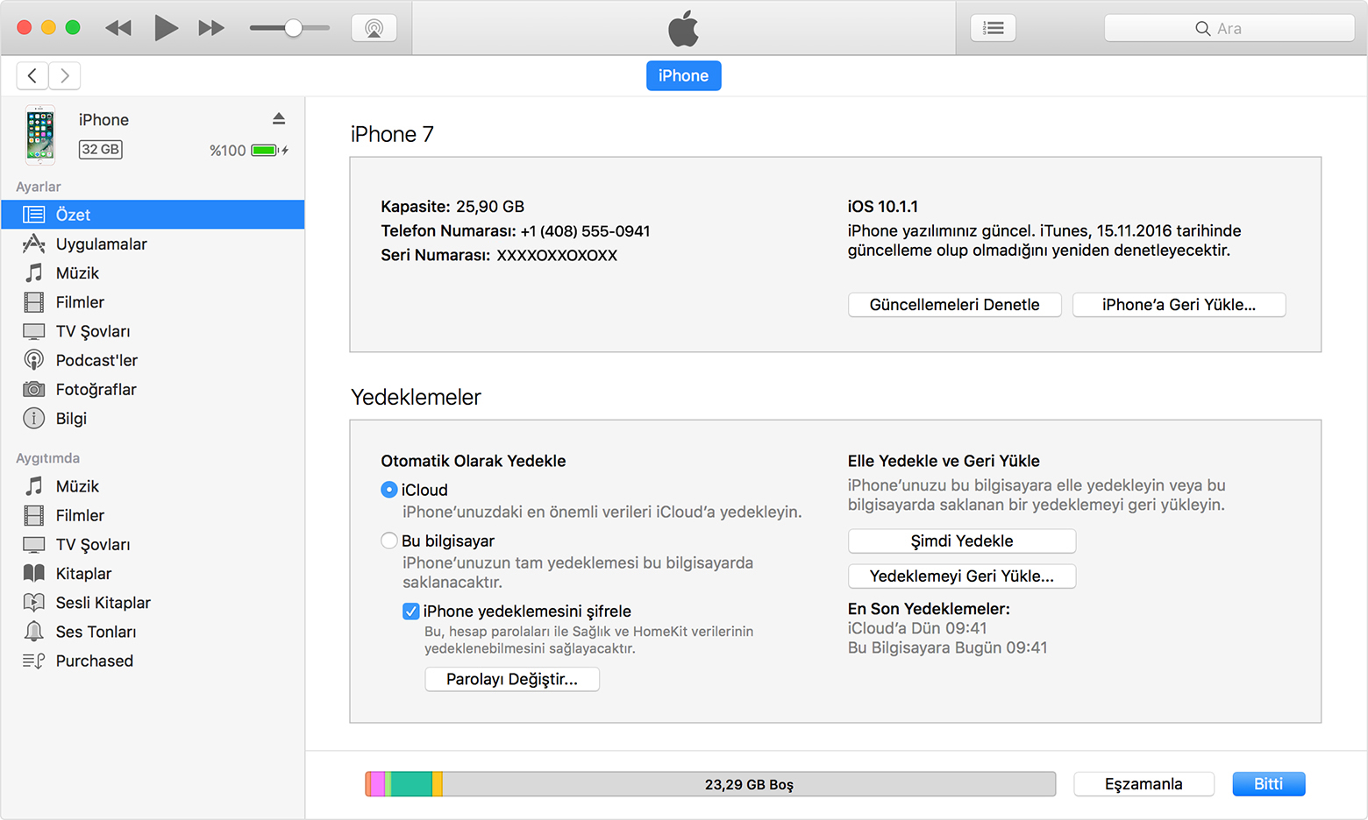1368x820 pixels.
Task: Go back with the left chevron
Action: (x=32, y=75)
